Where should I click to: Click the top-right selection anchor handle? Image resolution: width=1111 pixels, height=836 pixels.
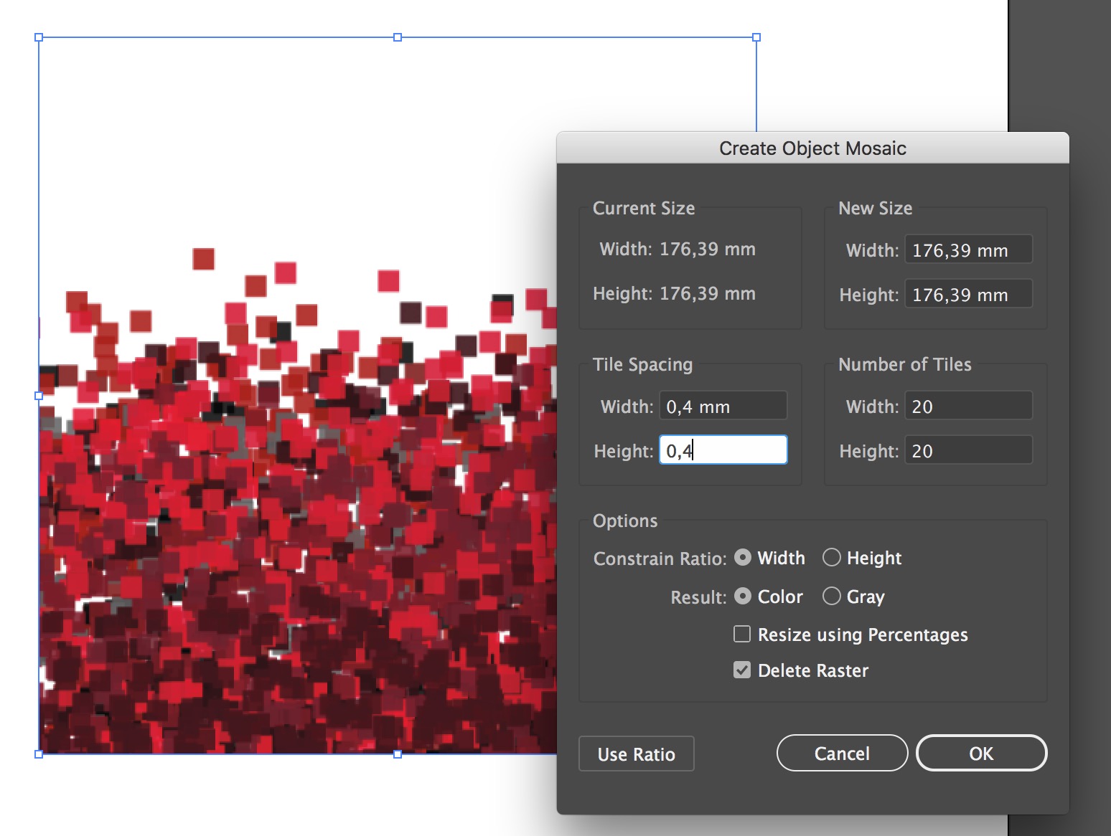(x=756, y=37)
